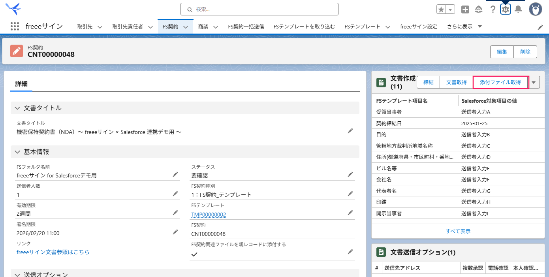Image resolution: width=549 pixels, height=277 pixels.
Task: Open the App Launcher grid icon
Action: pos(15,26)
